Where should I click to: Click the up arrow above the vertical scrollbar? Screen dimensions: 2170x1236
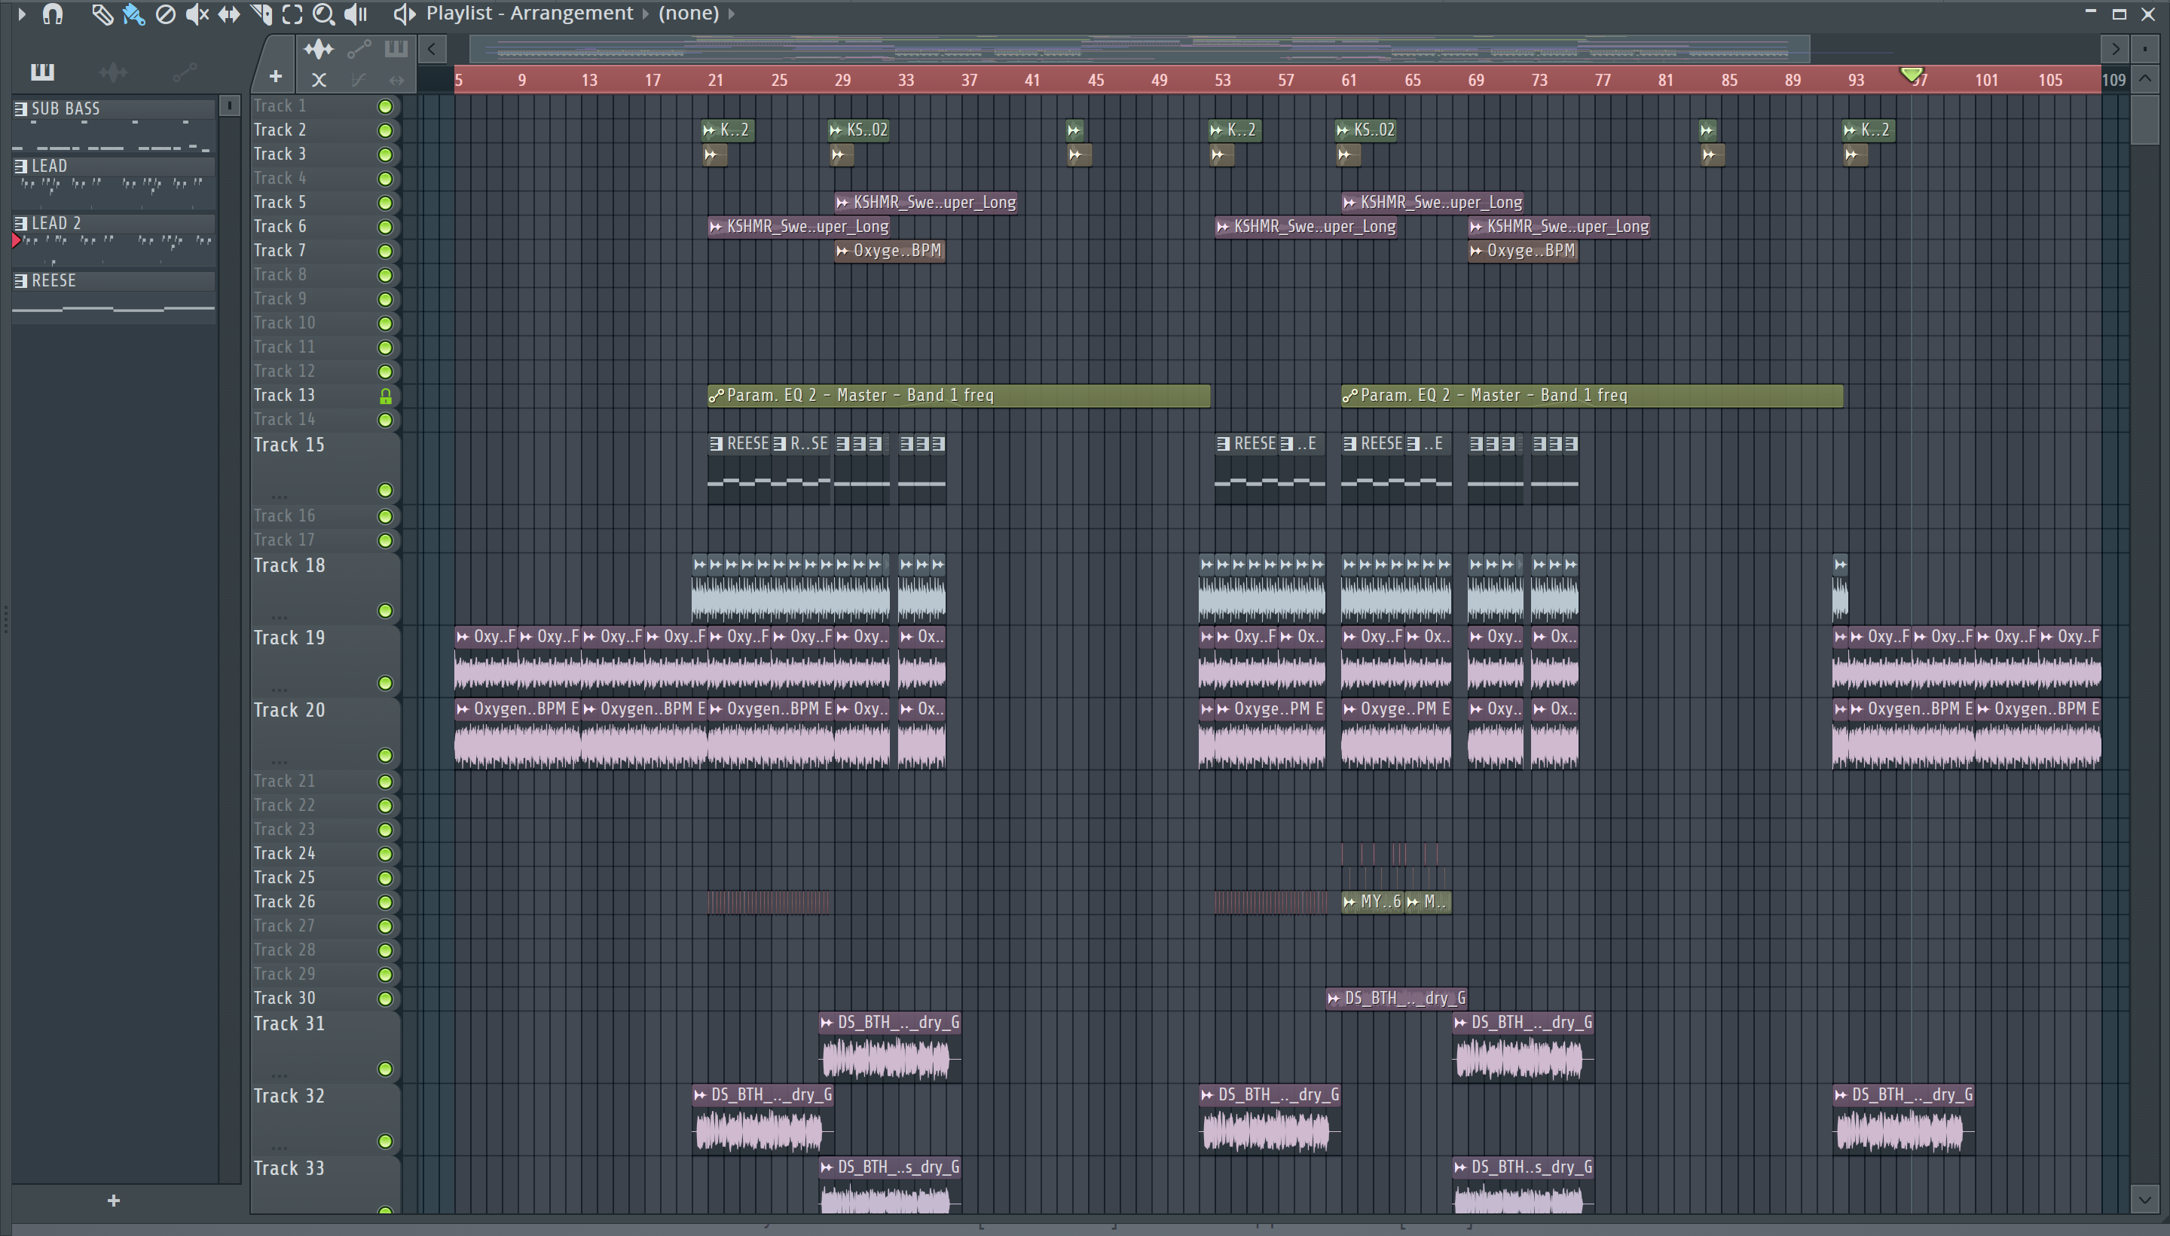point(2144,79)
